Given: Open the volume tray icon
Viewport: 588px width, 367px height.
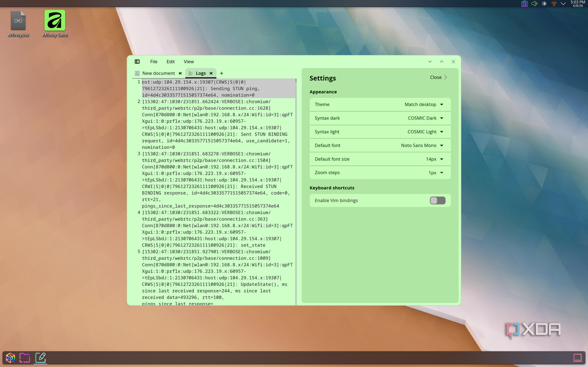Looking at the screenshot, I should point(534,3).
